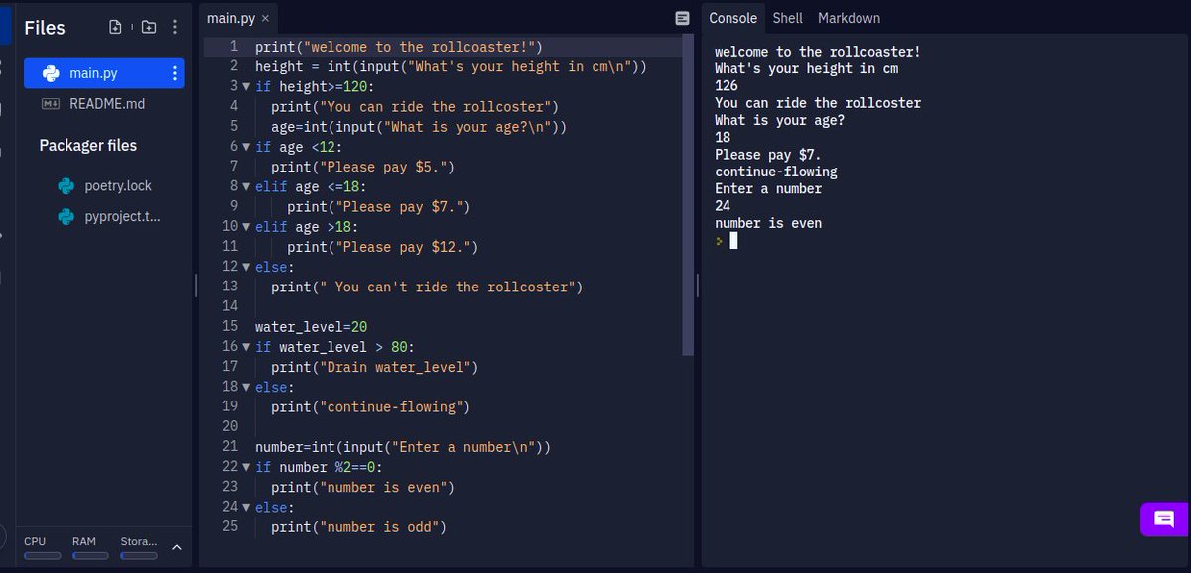Switch to the Markdown tab
The height and width of the screenshot is (573, 1191).
tap(849, 18)
